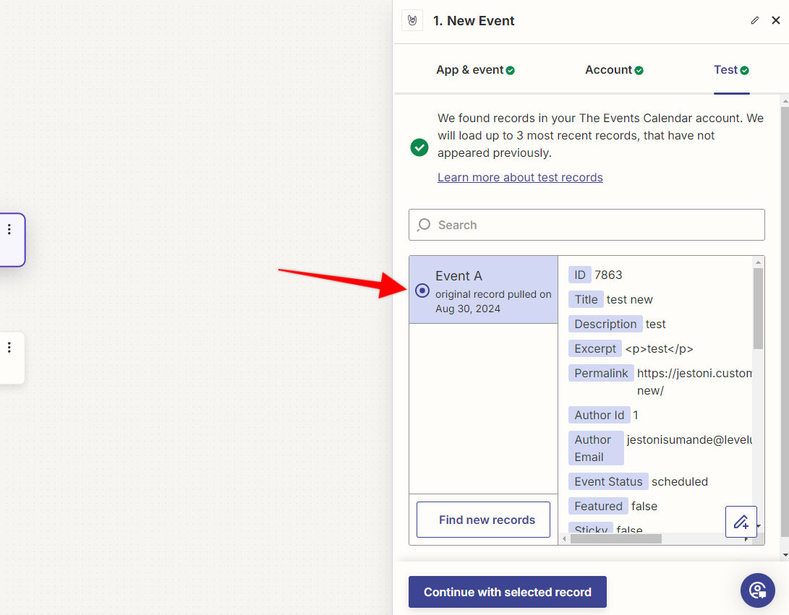Click the Account step completion checkmark

click(639, 69)
